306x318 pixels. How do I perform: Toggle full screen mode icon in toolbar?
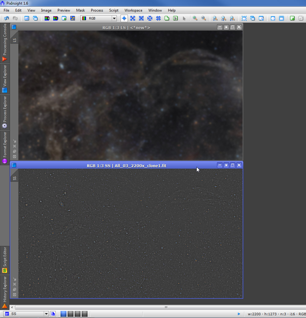click(273, 18)
